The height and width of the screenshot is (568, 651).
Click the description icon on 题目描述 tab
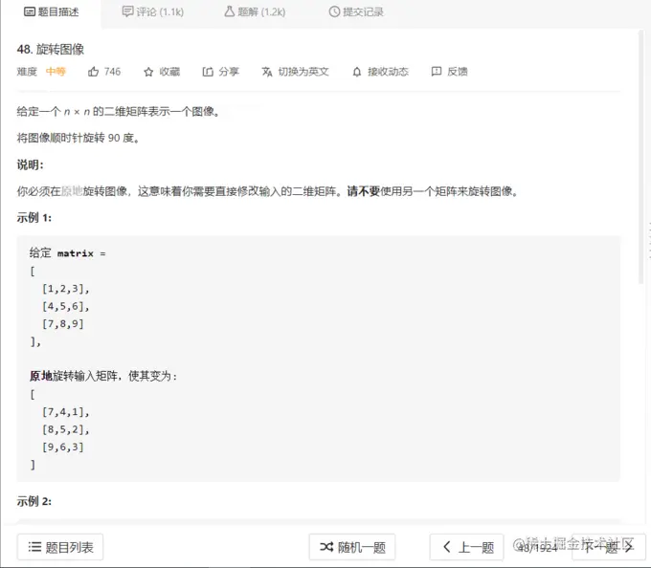click(x=29, y=12)
